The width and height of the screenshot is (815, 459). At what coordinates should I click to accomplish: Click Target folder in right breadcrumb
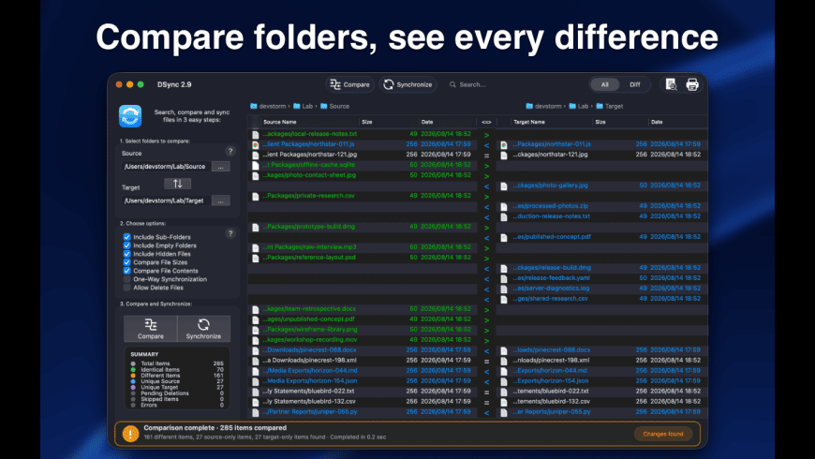point(610,106)
